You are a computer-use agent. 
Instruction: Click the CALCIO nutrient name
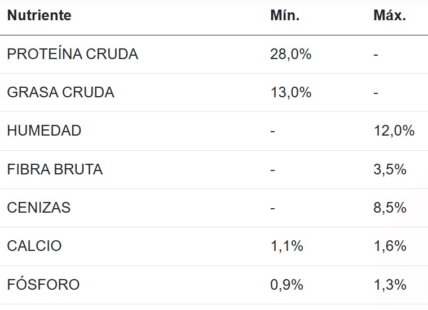pyautogui.click(x=34, y=246)
